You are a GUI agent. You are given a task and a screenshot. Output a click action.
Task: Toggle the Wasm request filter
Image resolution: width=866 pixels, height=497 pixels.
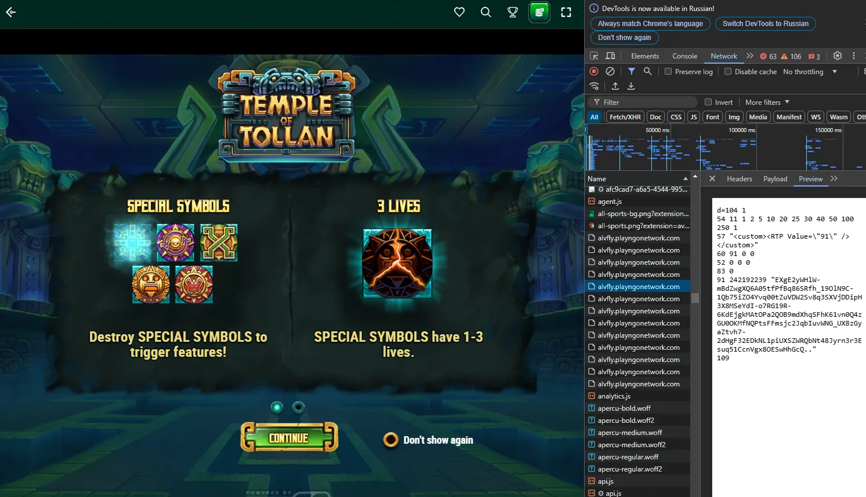click(839, 117)
